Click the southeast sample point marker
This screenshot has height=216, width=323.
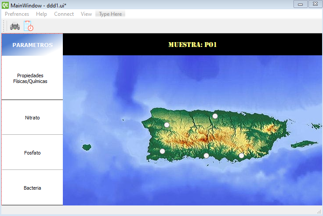point(241,156)
